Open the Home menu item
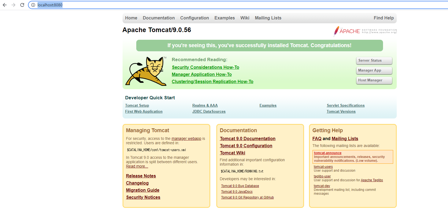 (x=131, y=18)
